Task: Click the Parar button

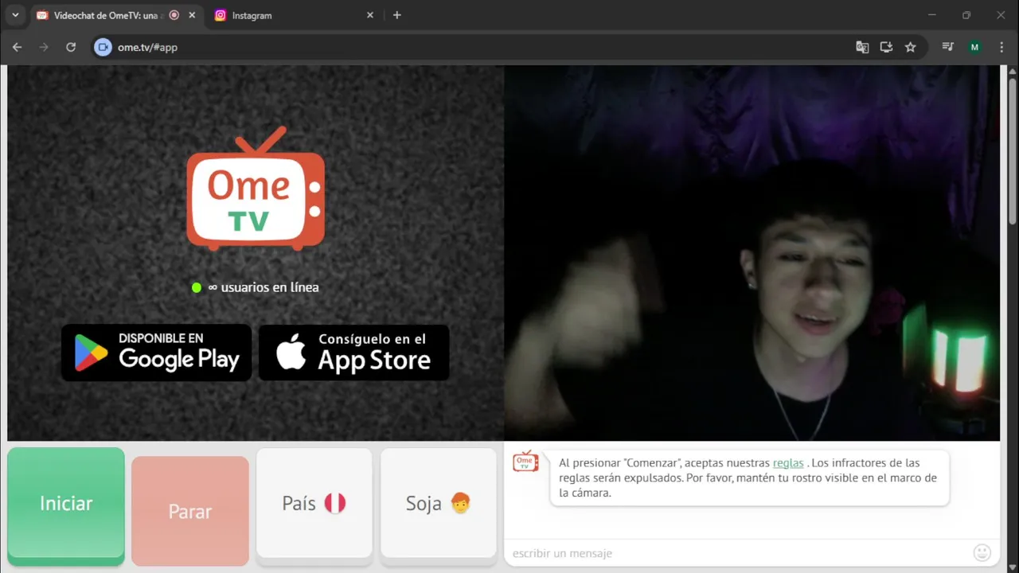Action: point(190,511)
